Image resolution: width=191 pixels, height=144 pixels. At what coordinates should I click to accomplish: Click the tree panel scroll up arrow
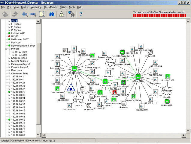click(38, 21)
